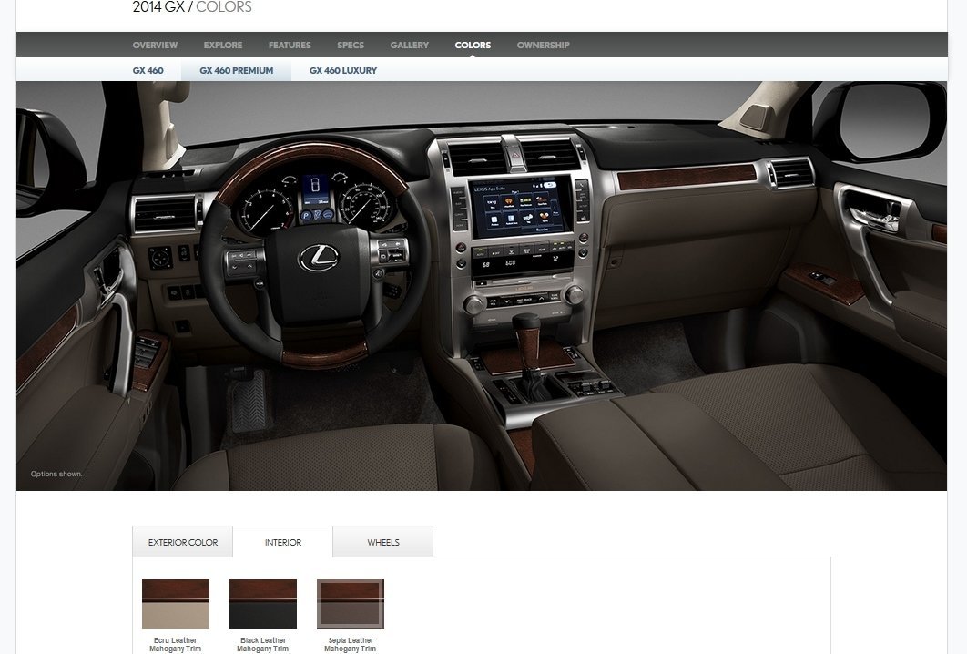The width and height of the screenshot is (967, 654).
Task: Open the Features page
Action: (x=290, y=45)
